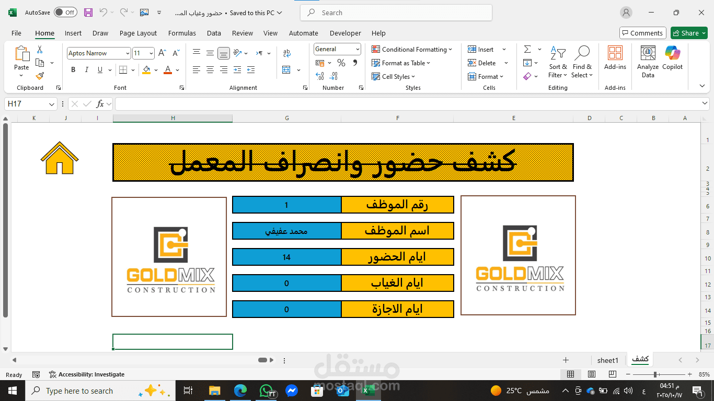Click the AutoSum sigma icon
Viewport: 714px width, 401px height.
[527, 49]
